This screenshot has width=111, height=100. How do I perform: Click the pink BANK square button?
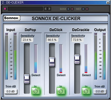coord(72,9)
